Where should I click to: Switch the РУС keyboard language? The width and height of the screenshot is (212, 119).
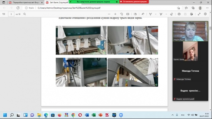(x=183, y=115)
